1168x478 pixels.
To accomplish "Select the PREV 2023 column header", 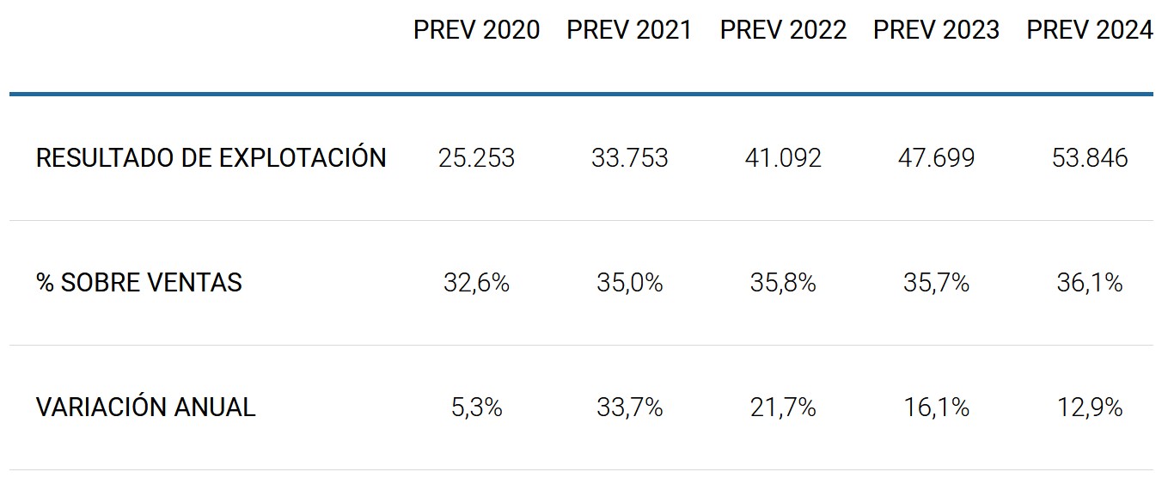I will (x=936, y=30).
